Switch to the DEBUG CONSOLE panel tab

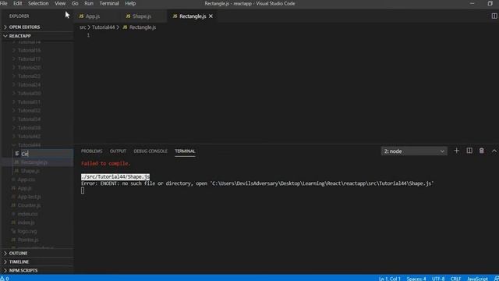click(150, 151)
